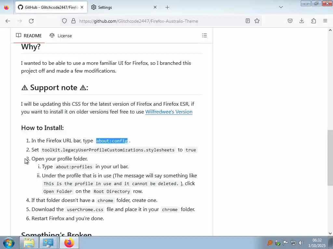
Task: Go back with the browser back arrow
Action: [x=8, y=21]
